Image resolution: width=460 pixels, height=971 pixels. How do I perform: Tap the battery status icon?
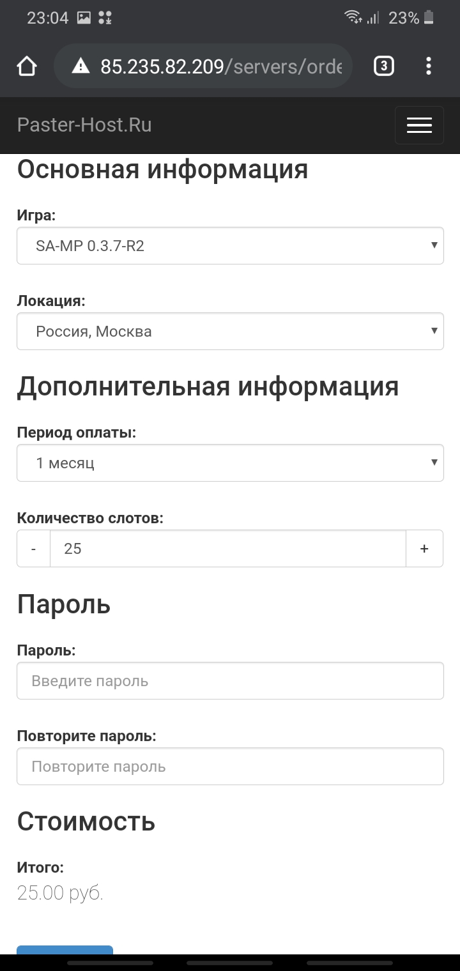coord(429,17)
